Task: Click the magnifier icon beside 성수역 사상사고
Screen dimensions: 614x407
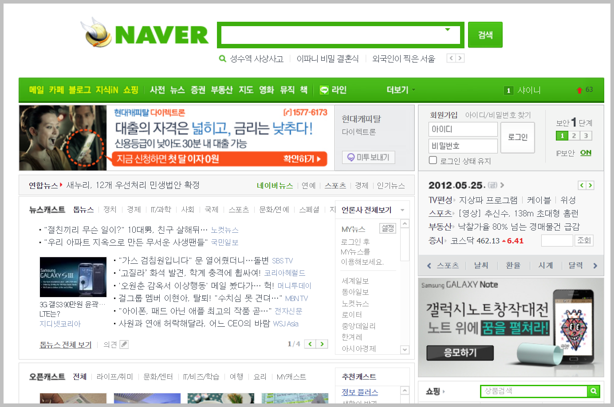Action: [223, 59]
